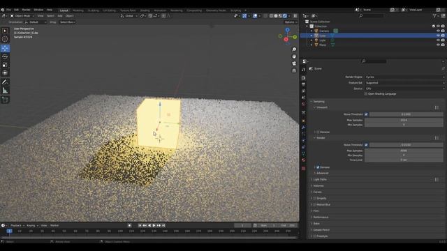This screenshot has height=251, width=447.
Task: Open the viewport Options button
Action: pos(291,22)
